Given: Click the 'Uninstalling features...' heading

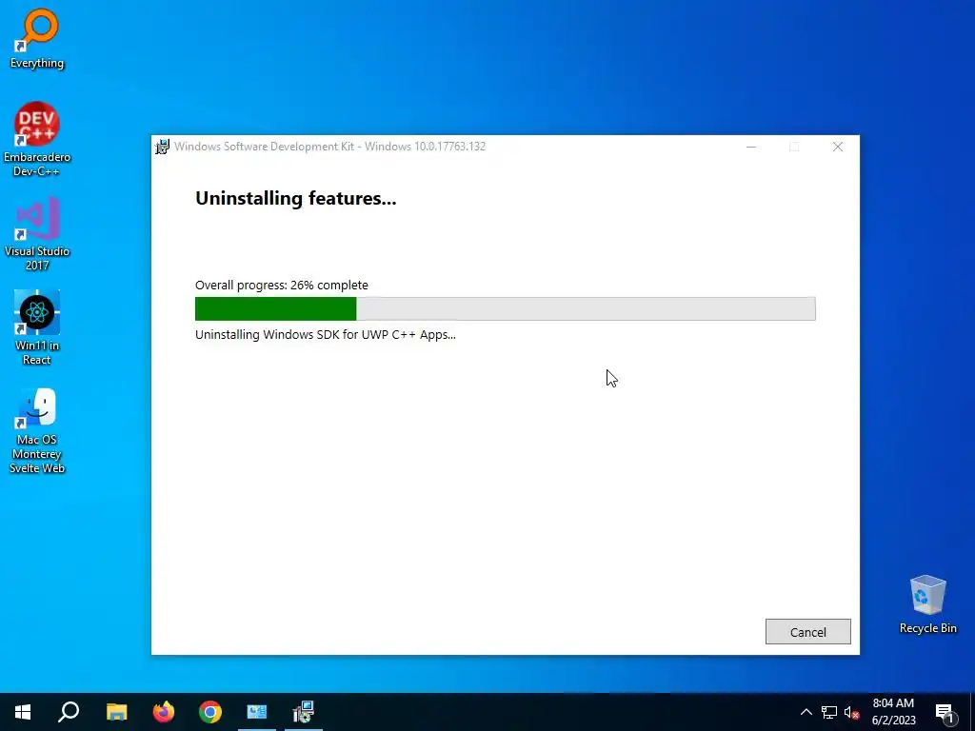Looking at the screenshot, I should pyautogui.click(x=295, y=198).
